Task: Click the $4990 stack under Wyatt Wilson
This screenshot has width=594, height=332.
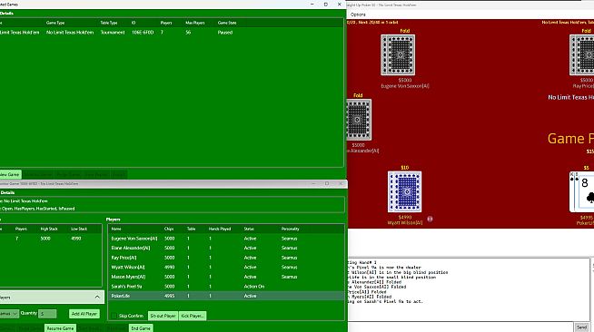Action: 405,217
